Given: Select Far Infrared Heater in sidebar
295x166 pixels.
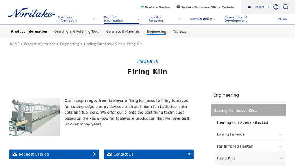Looking at the screenshot, I should (x=235, y=146).
